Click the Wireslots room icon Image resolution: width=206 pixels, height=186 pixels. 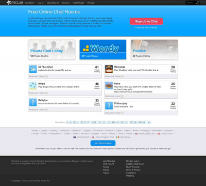point(109,69)
